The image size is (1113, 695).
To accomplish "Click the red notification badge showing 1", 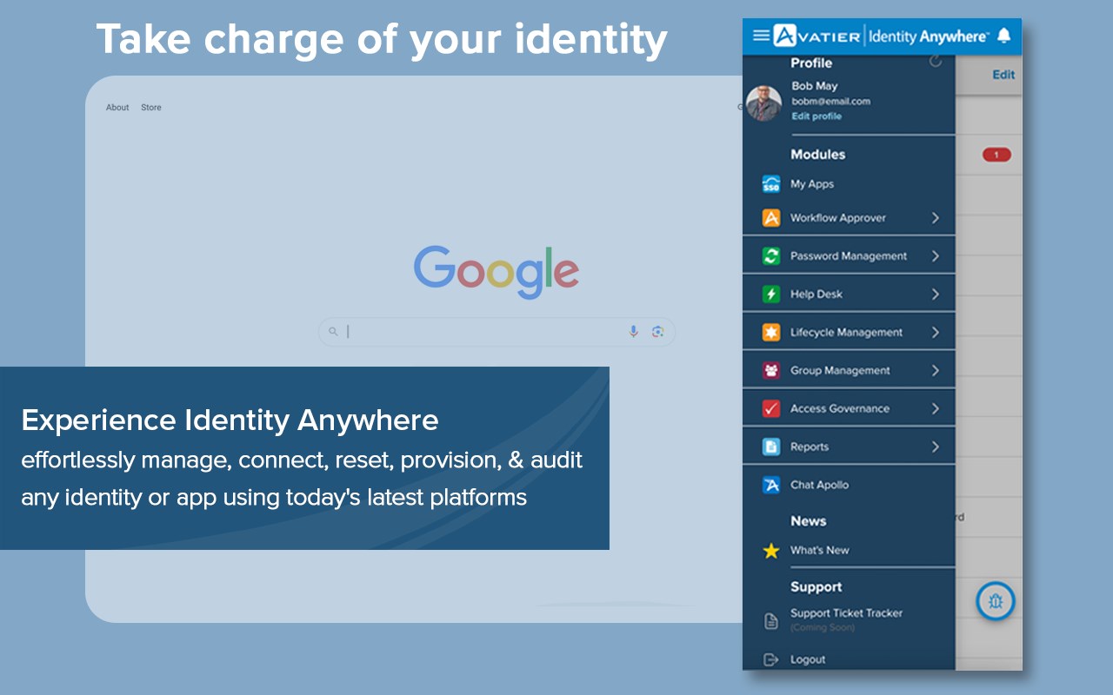I will 996,155.
